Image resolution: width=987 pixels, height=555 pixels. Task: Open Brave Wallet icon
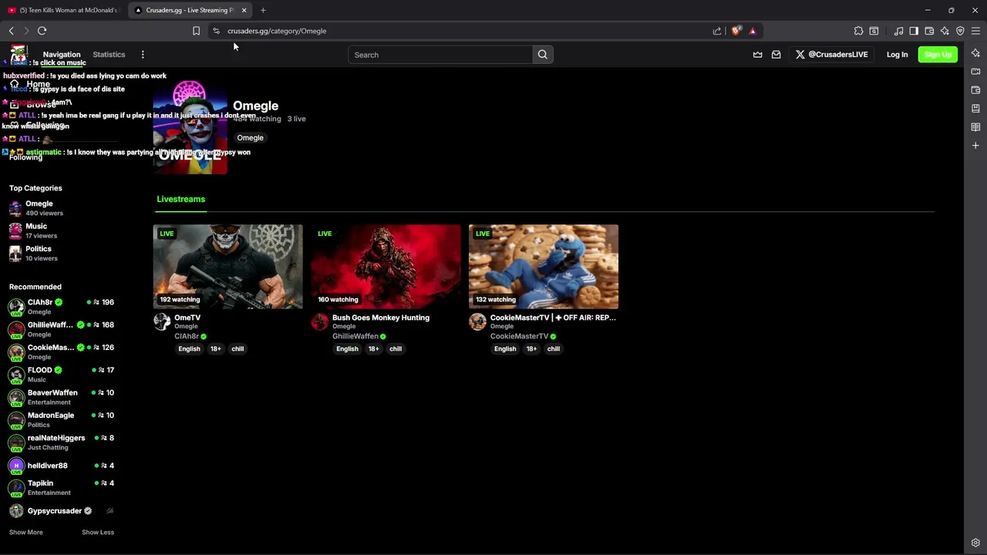(x=929, y=31)
